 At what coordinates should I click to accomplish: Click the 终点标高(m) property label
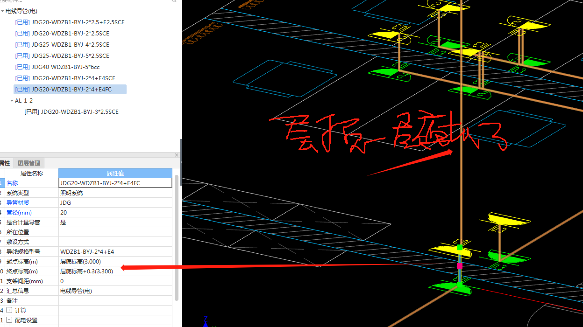[22, 271]
